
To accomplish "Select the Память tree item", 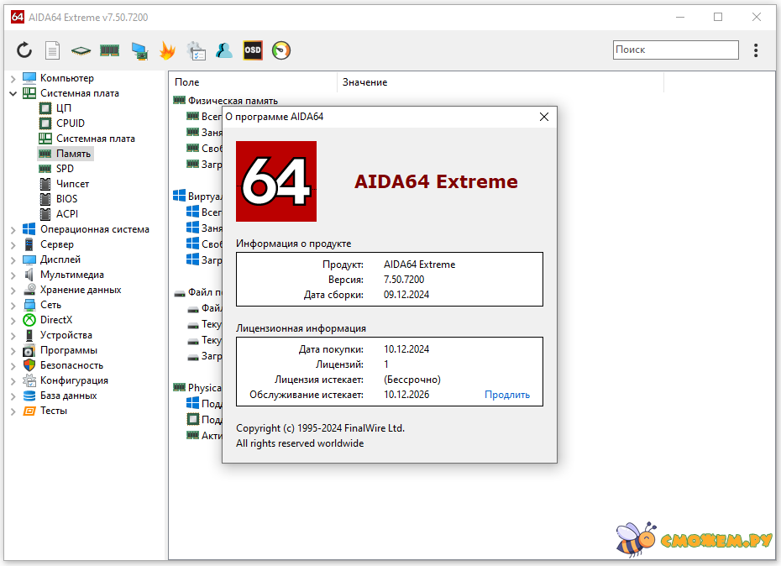I will (73, 154).
